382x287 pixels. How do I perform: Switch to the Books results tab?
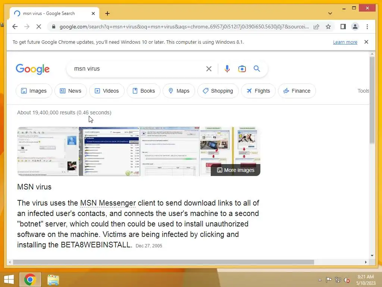click(x=144, y=91)
